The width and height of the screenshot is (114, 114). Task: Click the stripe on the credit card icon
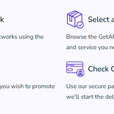click(75, 65)
